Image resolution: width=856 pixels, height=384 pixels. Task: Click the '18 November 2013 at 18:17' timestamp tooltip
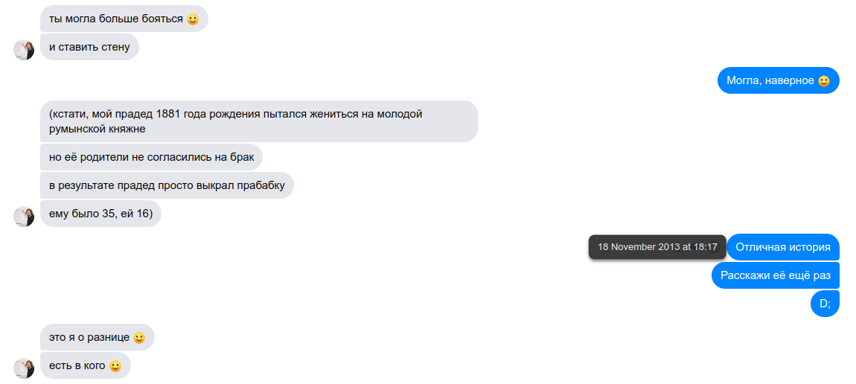point(657,247)
